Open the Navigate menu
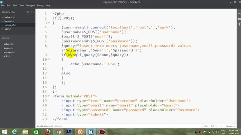Screen dimensions: 241x135 31,5
